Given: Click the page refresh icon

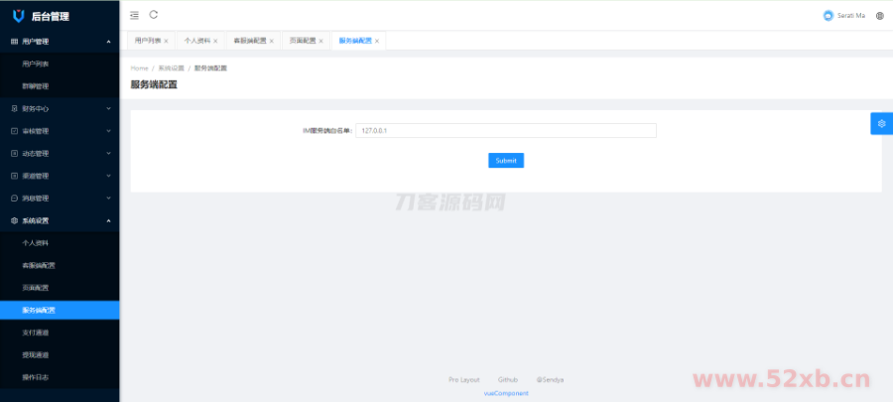Looking at the screenshot, I should tap(154, 15).
